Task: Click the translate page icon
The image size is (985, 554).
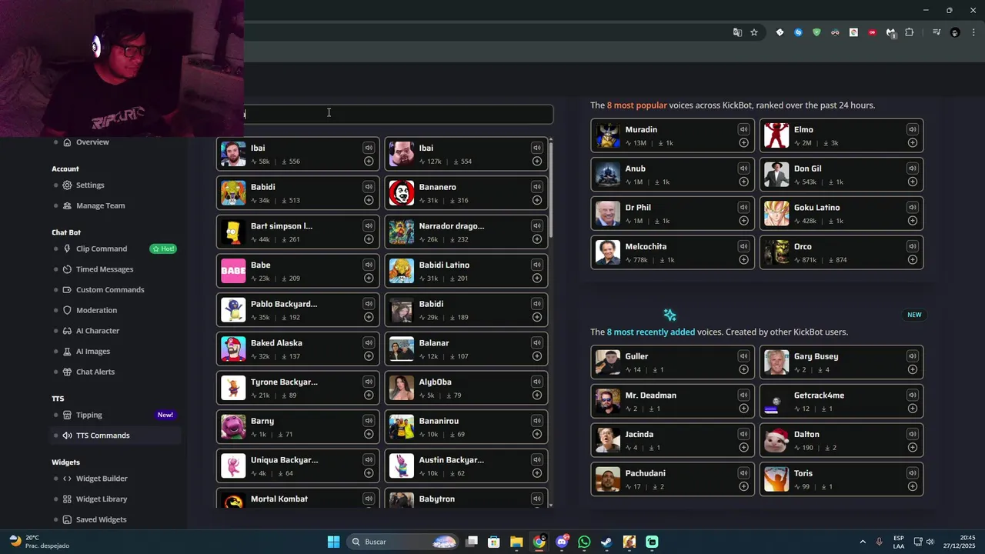Action: [737, 32]
